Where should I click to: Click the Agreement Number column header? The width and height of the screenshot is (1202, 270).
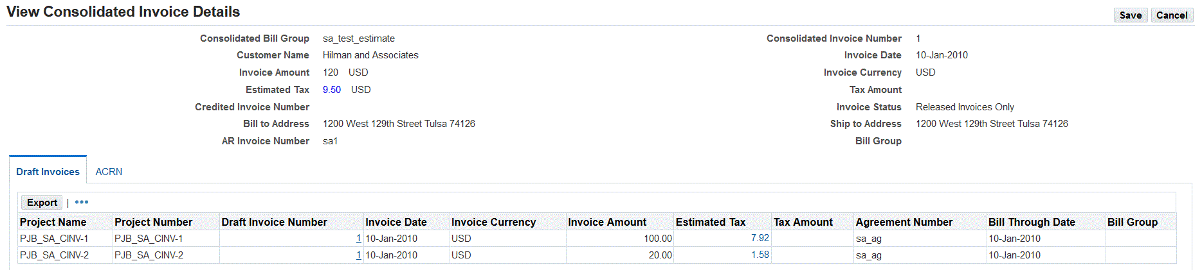(904, 222)
